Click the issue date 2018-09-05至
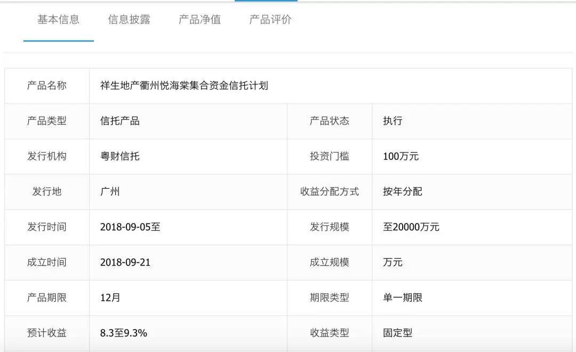This screenshot has width=576, height=352. click(x=130, y=227)
